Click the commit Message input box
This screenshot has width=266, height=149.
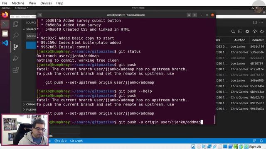point(32,36)
